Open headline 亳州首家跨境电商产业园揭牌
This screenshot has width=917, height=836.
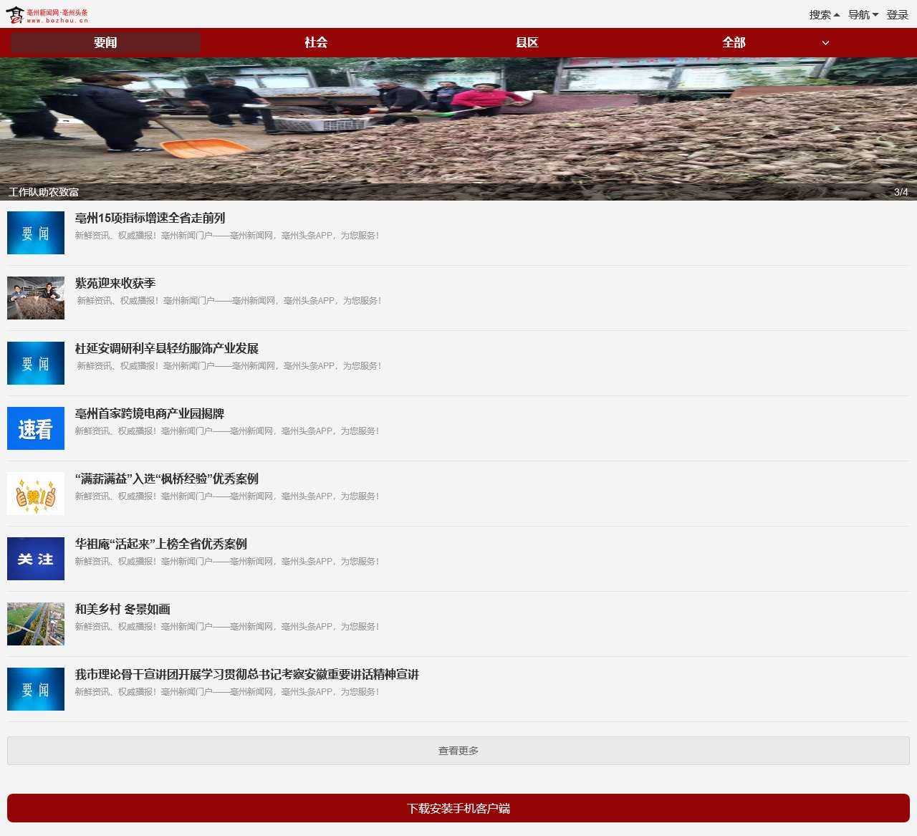point(150,414)
